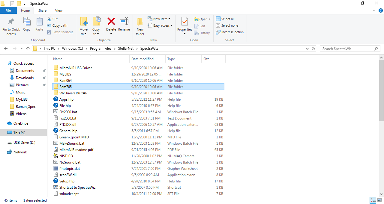Click Select all in ribbon
Viewport: 384px width, 204px height.
[225, 19]
